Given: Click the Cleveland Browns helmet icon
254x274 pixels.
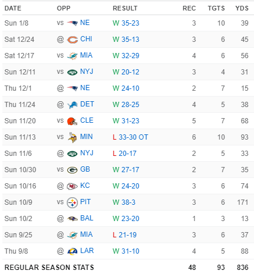Looking at the screenshot, I should [72, 121].
